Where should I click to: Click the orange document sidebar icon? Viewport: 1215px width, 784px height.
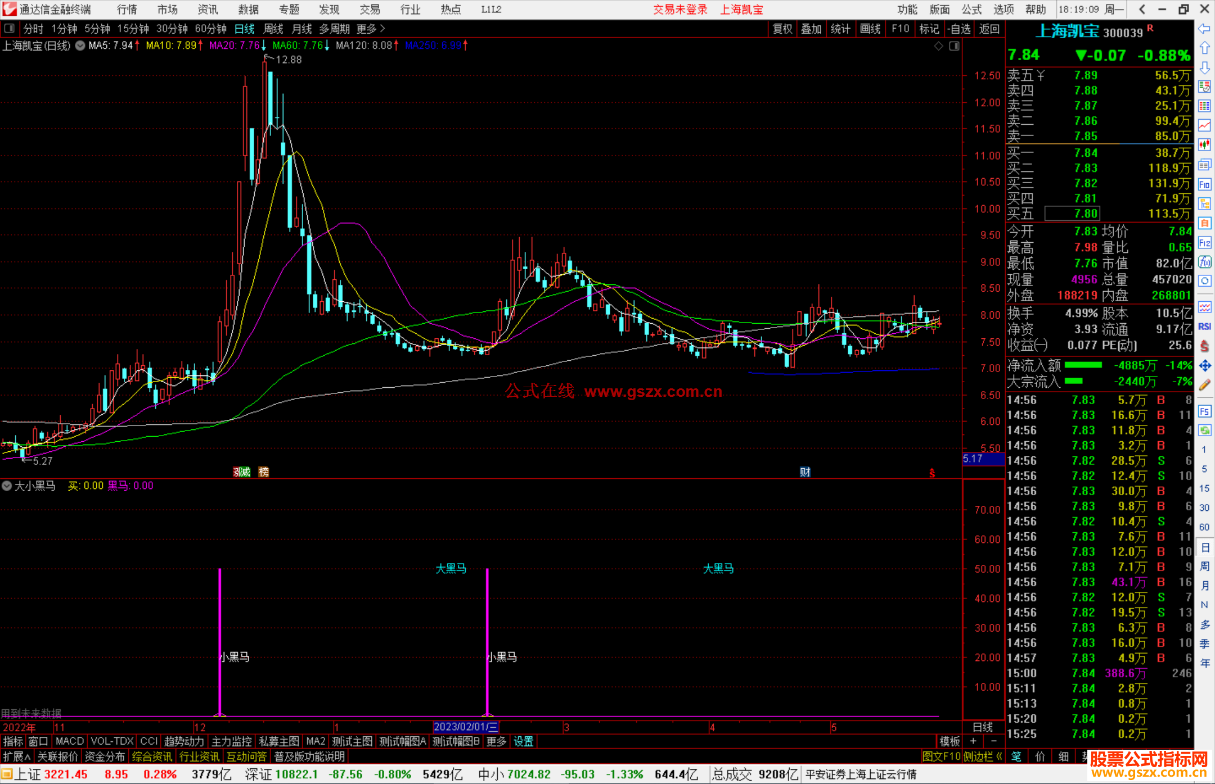(1204, 223)
